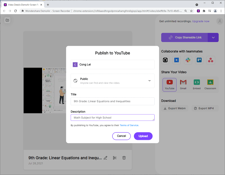The width and height of the screenshot is (225, 175).
Task: Open Chrome profile icon
Action: tap(215, 11)
